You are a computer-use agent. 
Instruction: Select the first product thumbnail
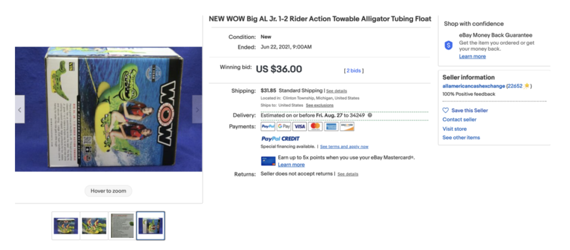point(66,226)
